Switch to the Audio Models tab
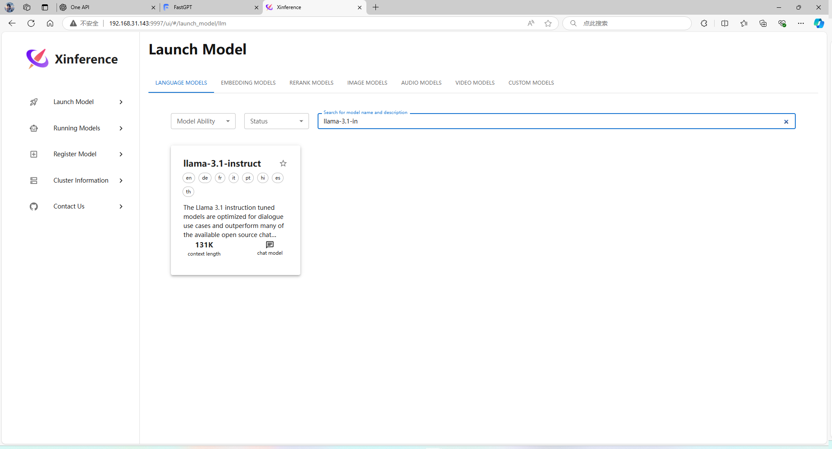The width and height of the screenshot is (832, 449). [x=421, y=83]
